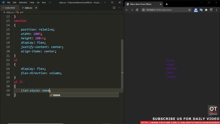
Task: Open a new browser tab
Action: click(x=167, y=4)
